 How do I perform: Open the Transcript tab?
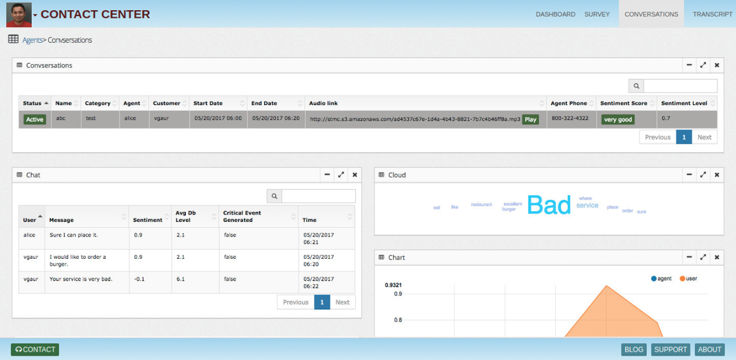tap(712, 15)
